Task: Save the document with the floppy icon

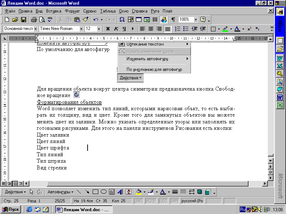Action: click(x=24, y=20)
